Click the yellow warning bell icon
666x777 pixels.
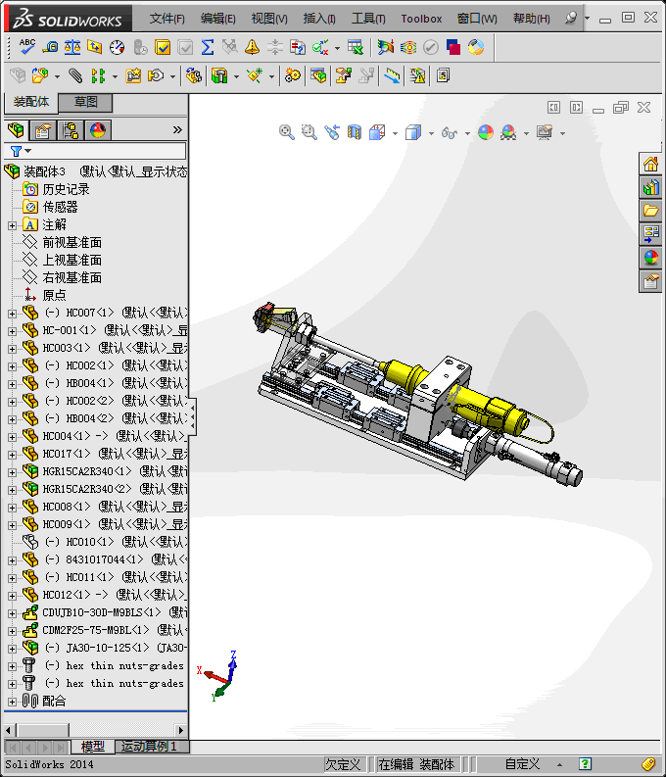click(252, 47)
